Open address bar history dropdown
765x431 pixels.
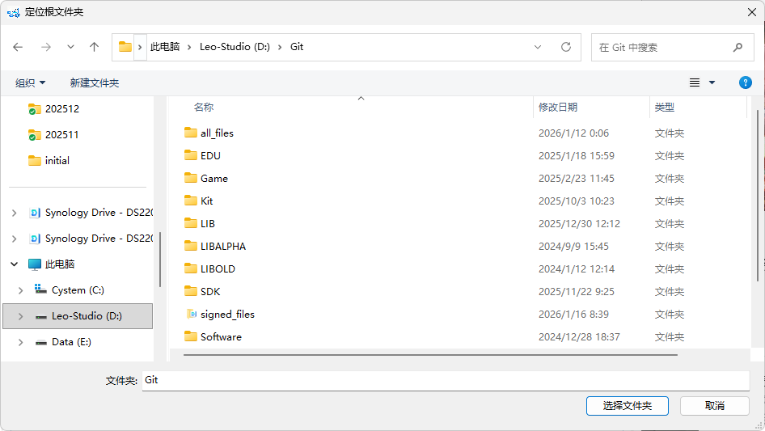[538, 47]
